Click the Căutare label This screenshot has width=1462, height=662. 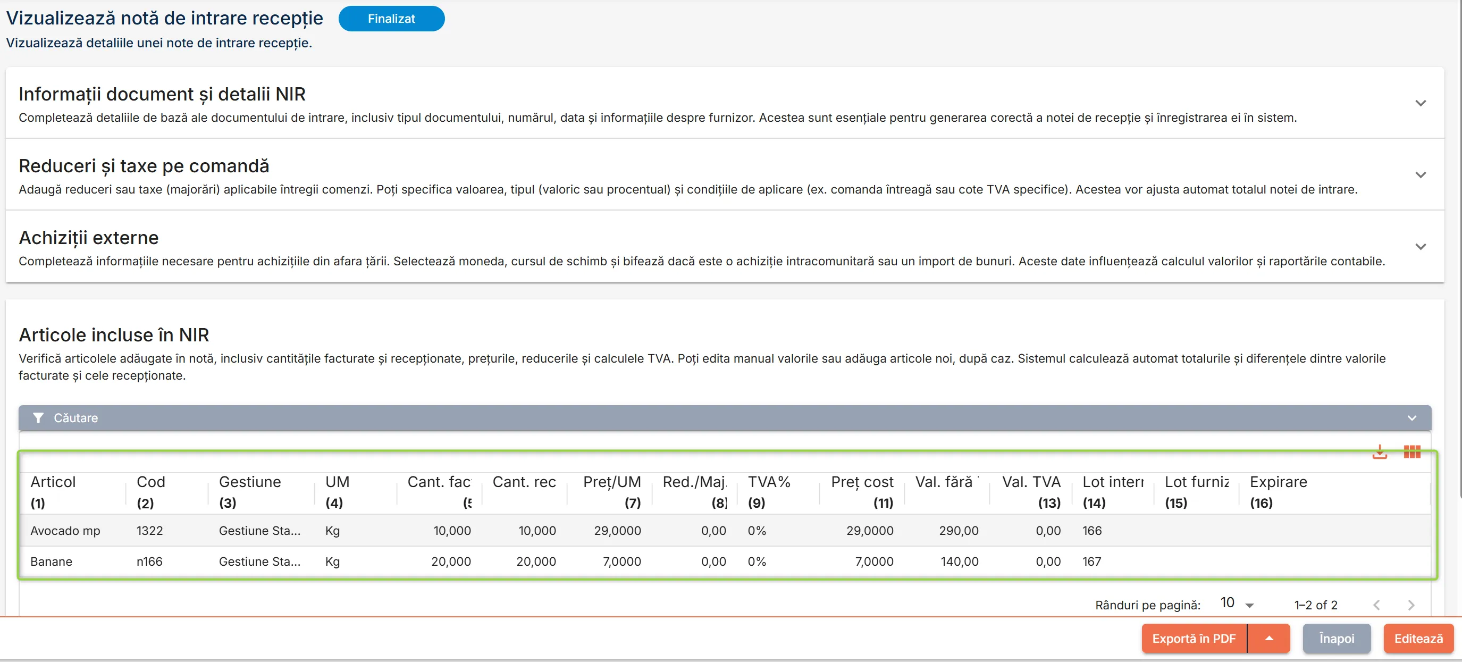pyautogui.click(x=75, y=418)
